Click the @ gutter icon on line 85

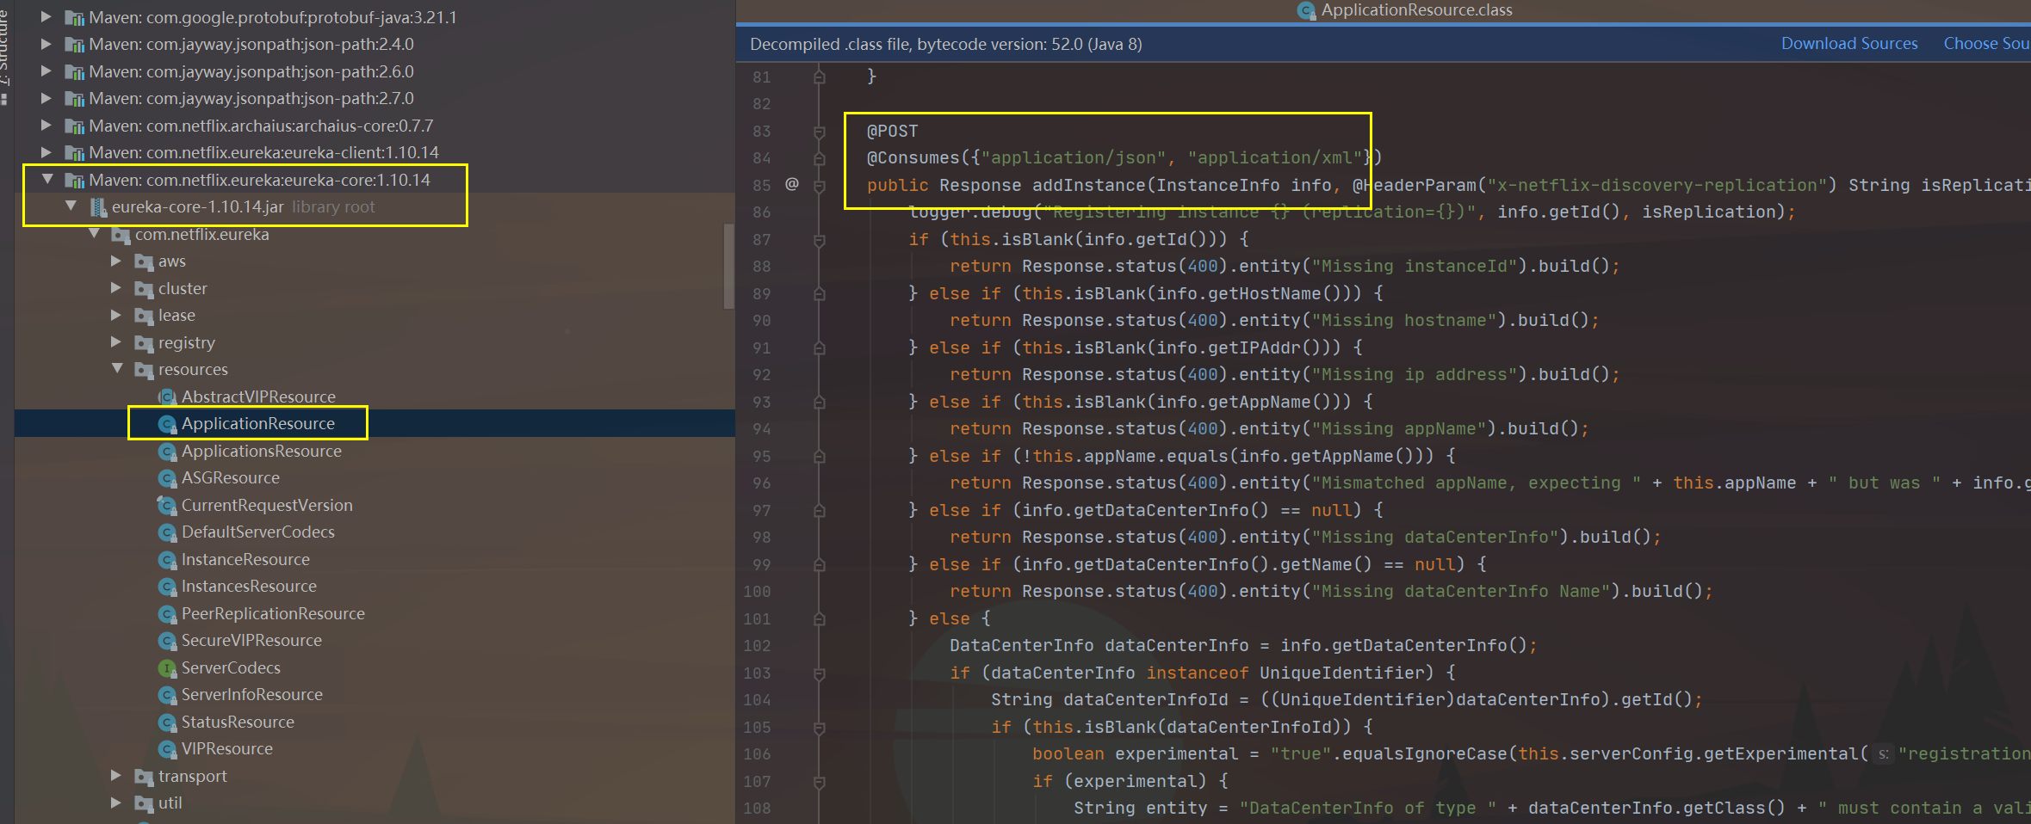click(x=792, y=184)
